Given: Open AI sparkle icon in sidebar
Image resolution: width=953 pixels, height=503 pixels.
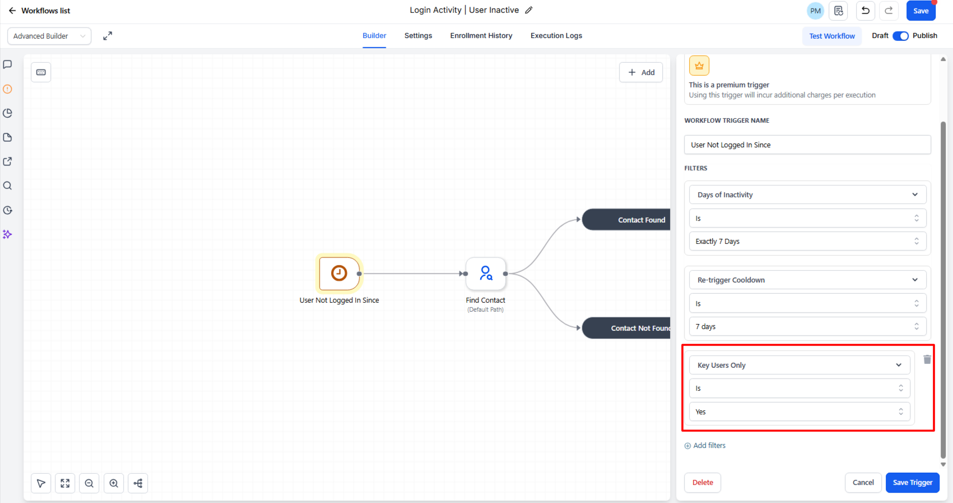Looking at the screenshot, I should coord(7,234).
